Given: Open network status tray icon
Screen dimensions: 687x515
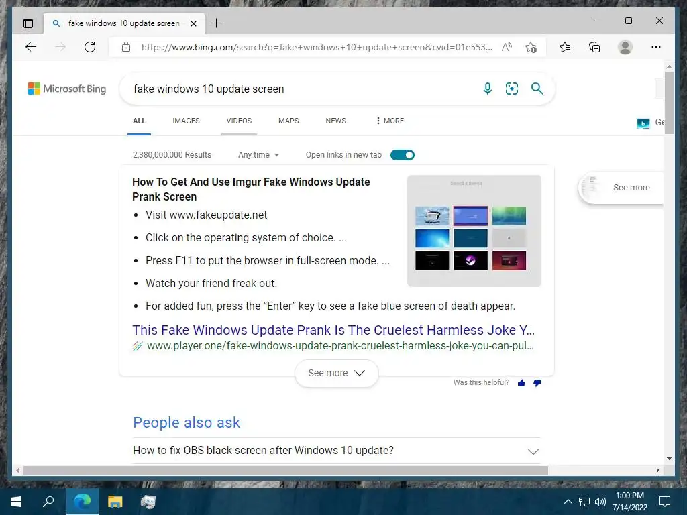Looking at the screenshot, I should [584, 502].
